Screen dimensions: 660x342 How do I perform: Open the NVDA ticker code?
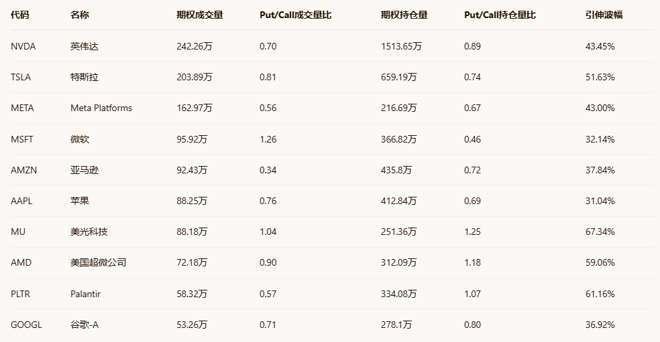(23, 46)
